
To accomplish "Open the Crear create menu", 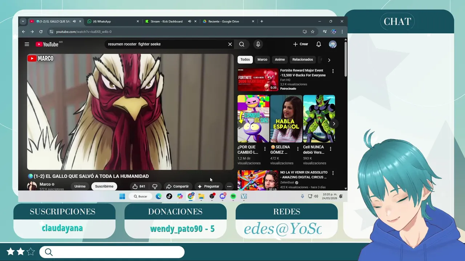I will pyautogui.click(x=300, y=44).
